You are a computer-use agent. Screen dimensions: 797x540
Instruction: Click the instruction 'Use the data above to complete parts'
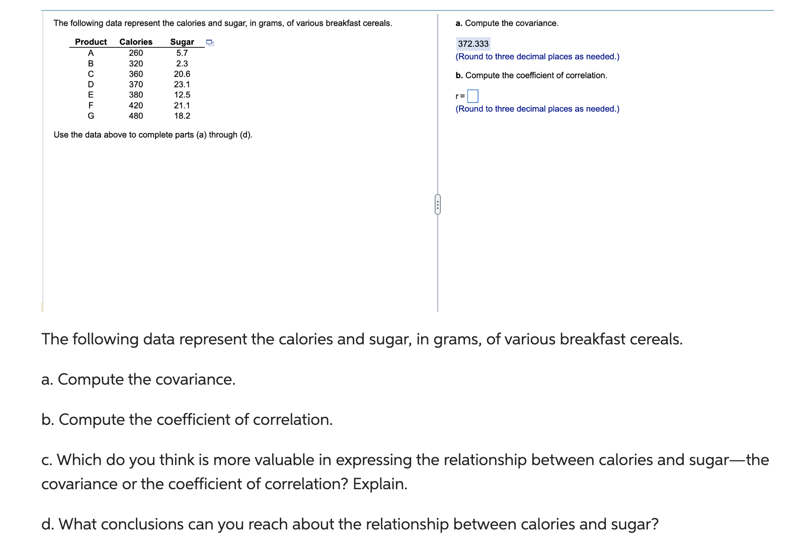coord(153,135)
